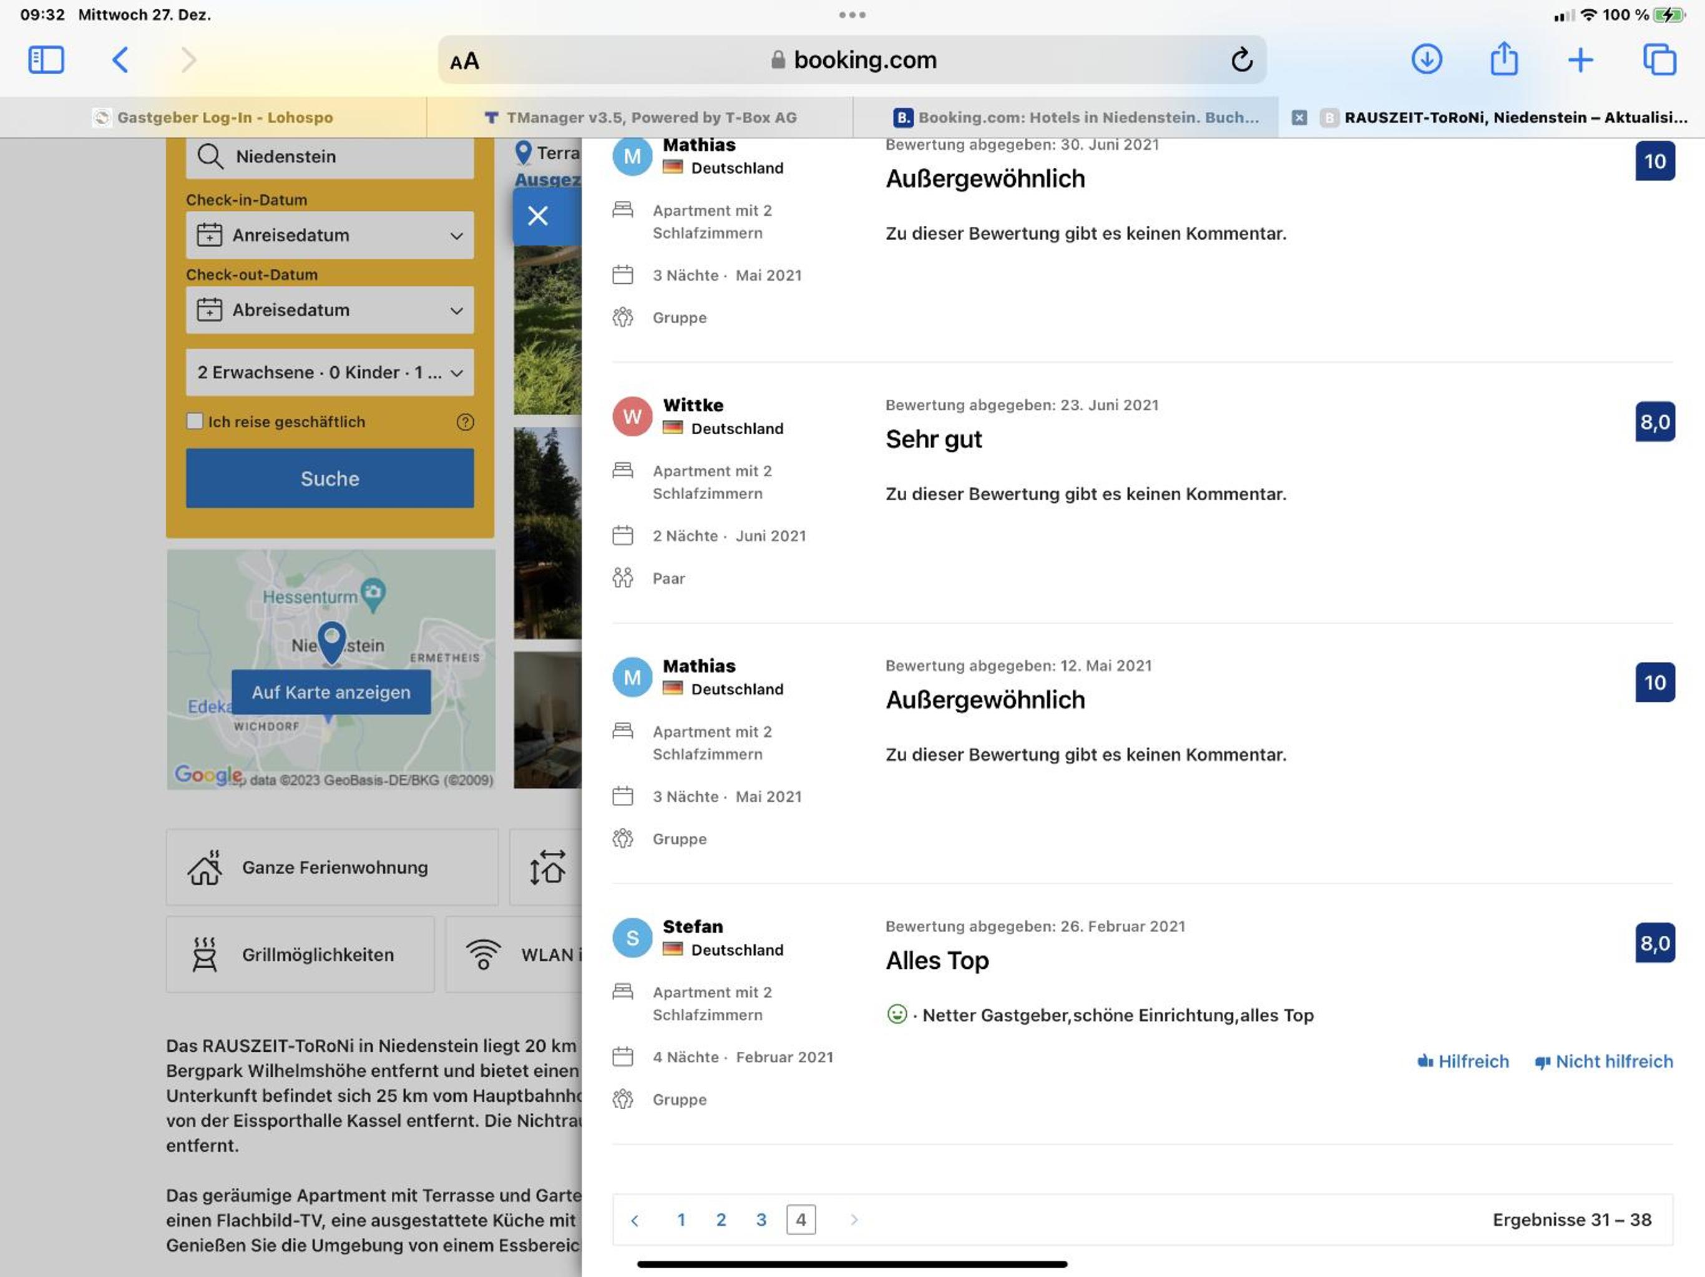Go to reviews page 1
Image resolution: width=1705 pixels, height=1277 pixels.
[x=681, y=1220]
